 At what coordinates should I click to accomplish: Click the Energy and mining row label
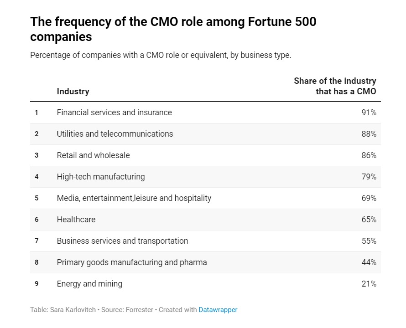coord(89,284)
